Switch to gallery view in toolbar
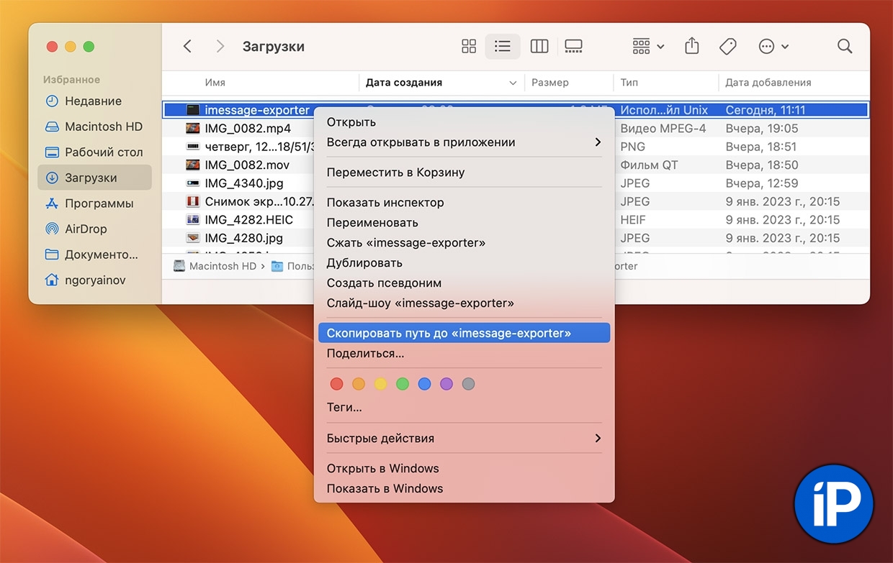The height and width of the screenshot is (563, 893). [573, 47]
